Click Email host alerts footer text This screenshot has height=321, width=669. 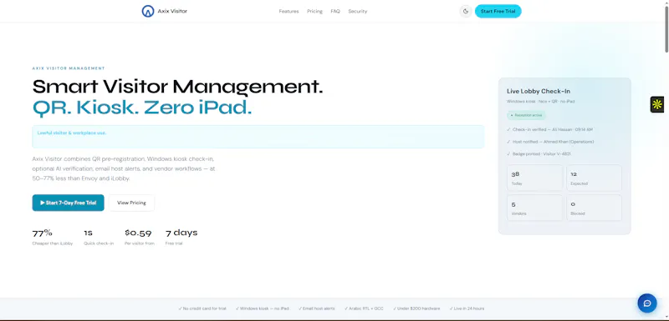point(317,308)
